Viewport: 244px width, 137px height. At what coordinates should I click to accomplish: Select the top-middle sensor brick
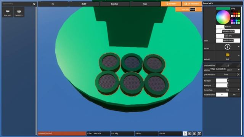132,63
